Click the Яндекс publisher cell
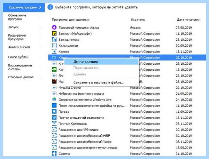This screenshot has height=159, width=209. point(135,28)
